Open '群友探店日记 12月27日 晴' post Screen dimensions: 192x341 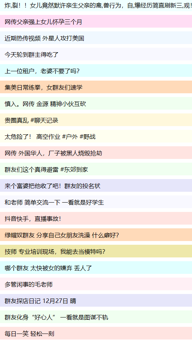pyautogui.click(x=96, y=301)
